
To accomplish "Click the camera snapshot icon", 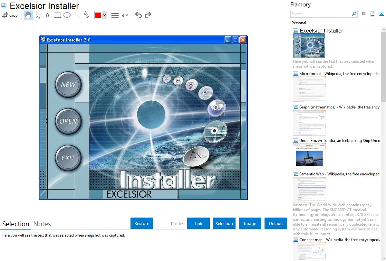I will (x=363, y=14).
